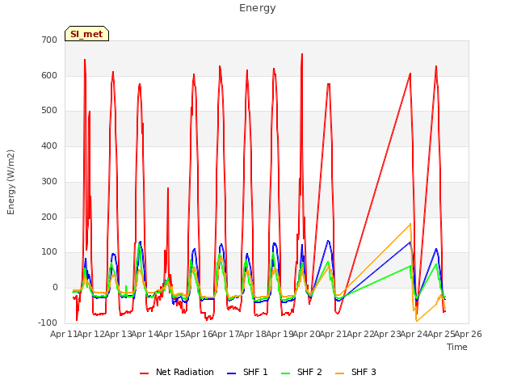The image size is (517, 388).
Task: Click the 300 y-axis tick label
Action: click(x=49, y=181)
